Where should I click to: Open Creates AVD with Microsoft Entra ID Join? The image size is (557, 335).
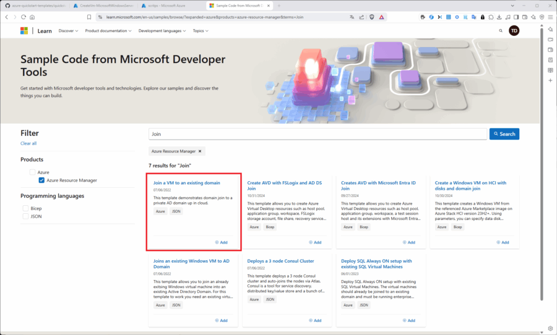click(x=378, y=185)
